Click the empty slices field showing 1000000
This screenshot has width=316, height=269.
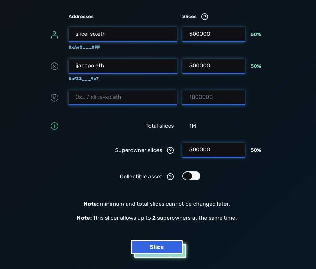[x=214, y=98]
